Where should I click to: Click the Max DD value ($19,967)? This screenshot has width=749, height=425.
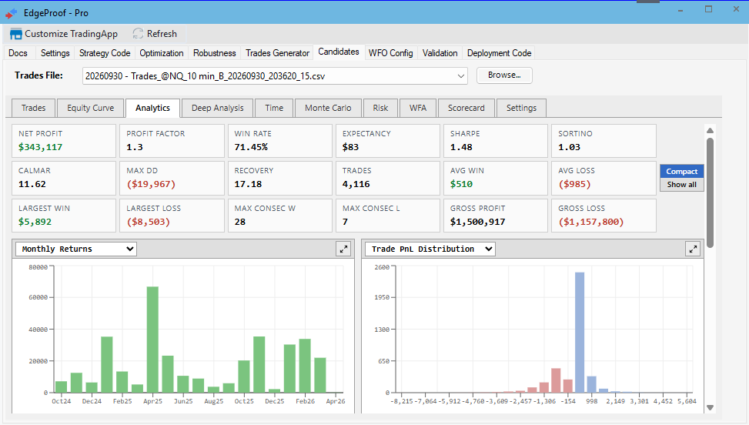[x=151, y=184]
